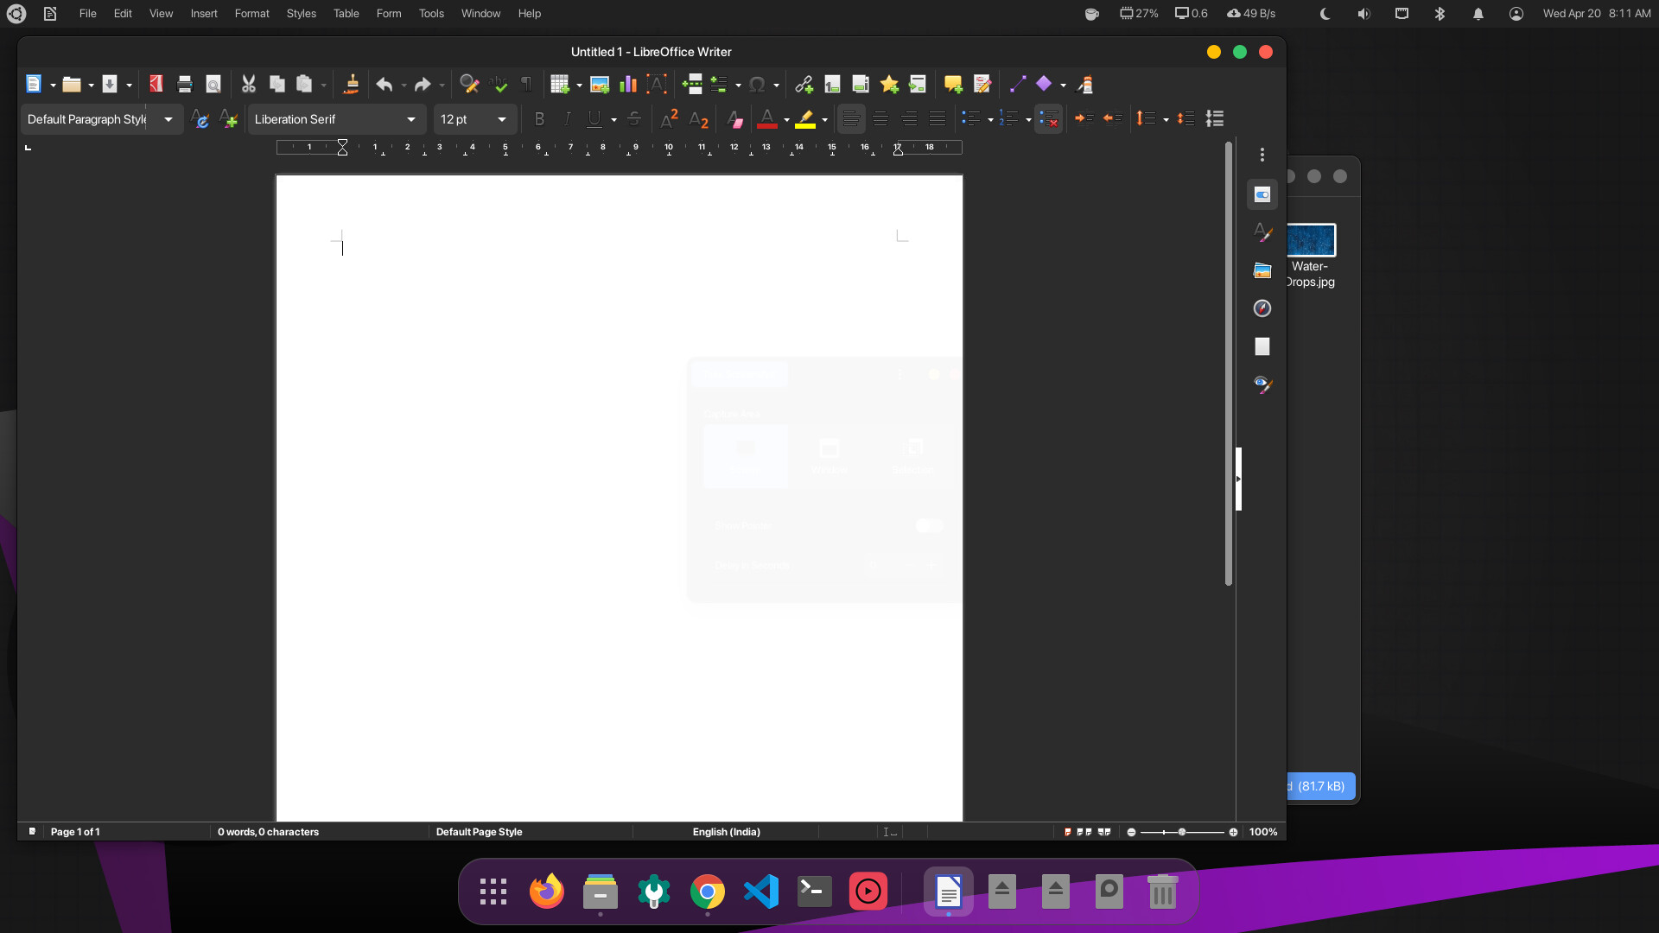Insert image from toolbar
The height and width of the screenshot is (933, 1659).
(x=599, y=84)
